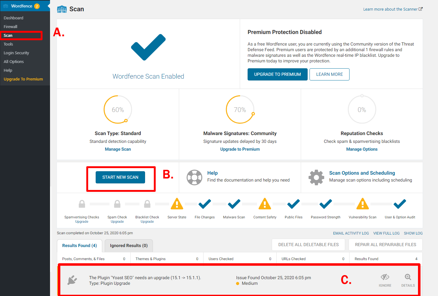
Task: Click the Malware Scan checkmark icon
Action: (x=234, y=204)
